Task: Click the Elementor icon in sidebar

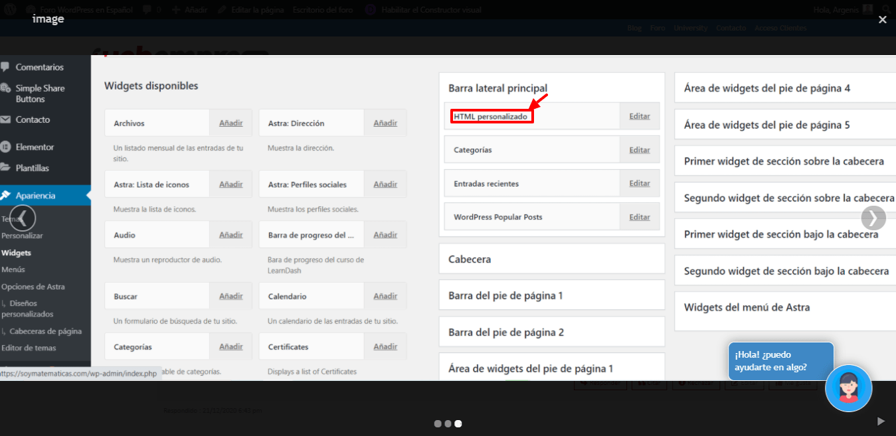Action: click(x=5, y=147)
